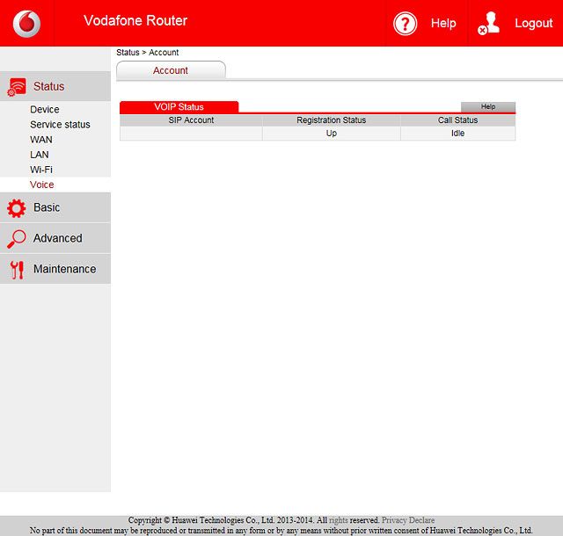
Task: Click the gray Help button in VOIP panel
Action: point(488,106)
